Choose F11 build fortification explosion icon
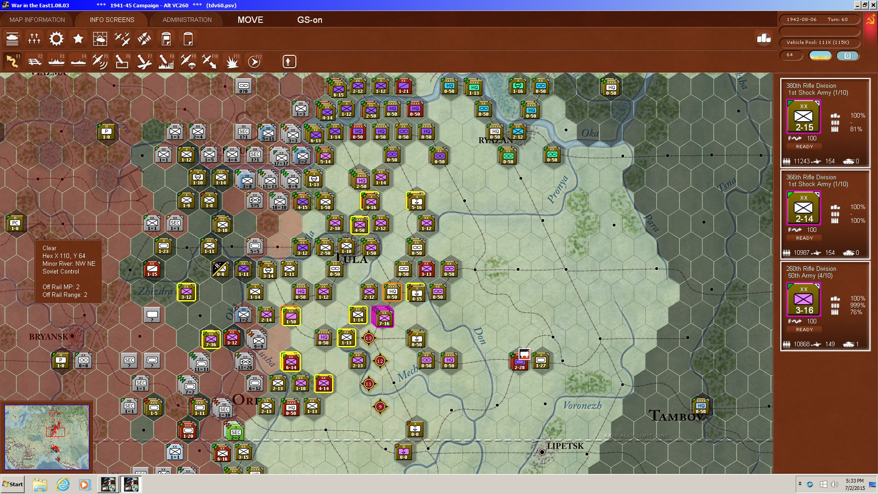 click(x=232, y=61)
